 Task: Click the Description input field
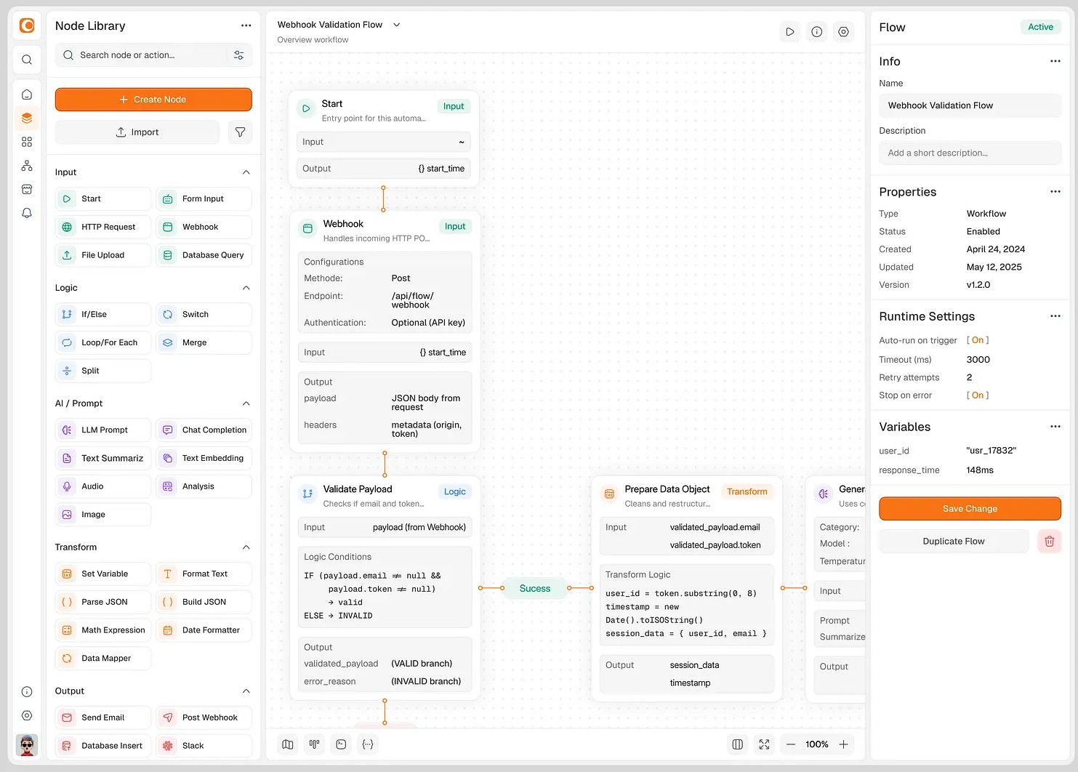[970, 153]
